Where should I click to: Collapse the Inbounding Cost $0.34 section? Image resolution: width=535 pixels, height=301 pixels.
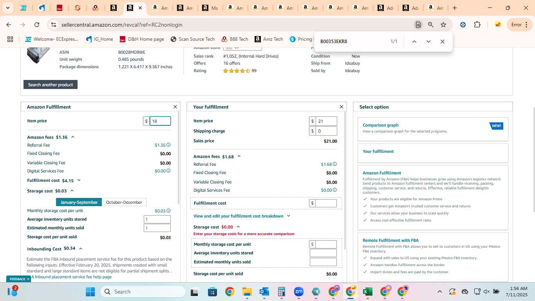(80, 248)
